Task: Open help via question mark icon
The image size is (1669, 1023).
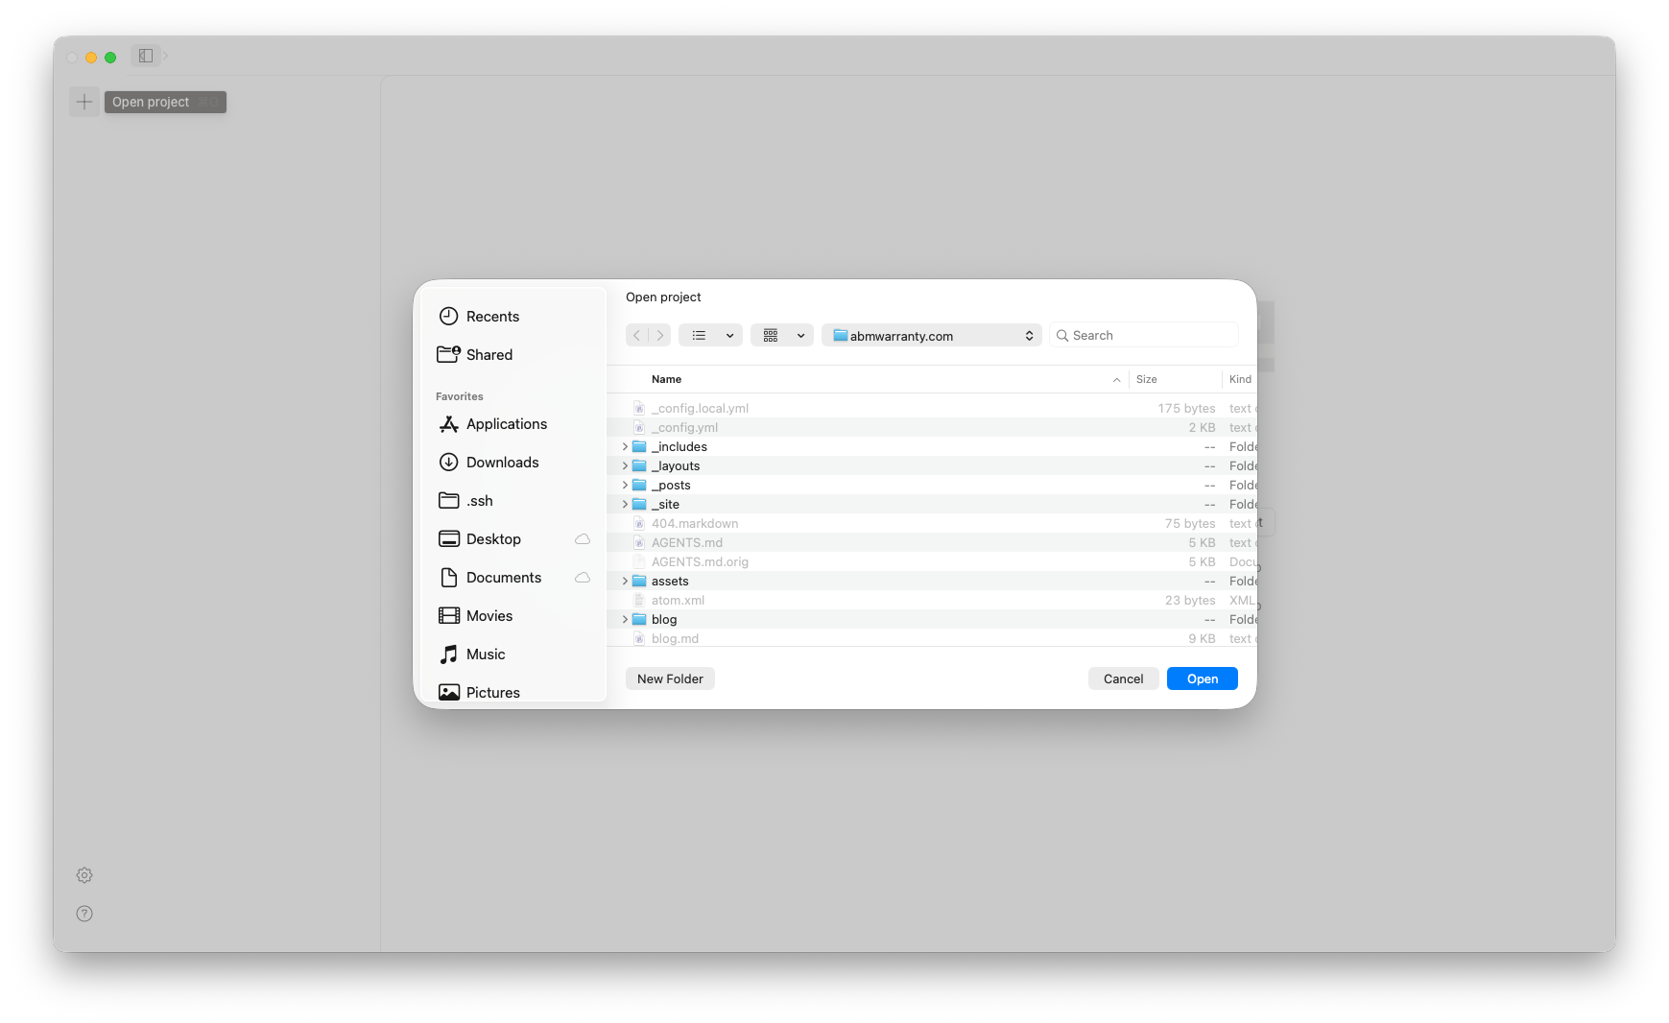Action: [x=84, y=914]
